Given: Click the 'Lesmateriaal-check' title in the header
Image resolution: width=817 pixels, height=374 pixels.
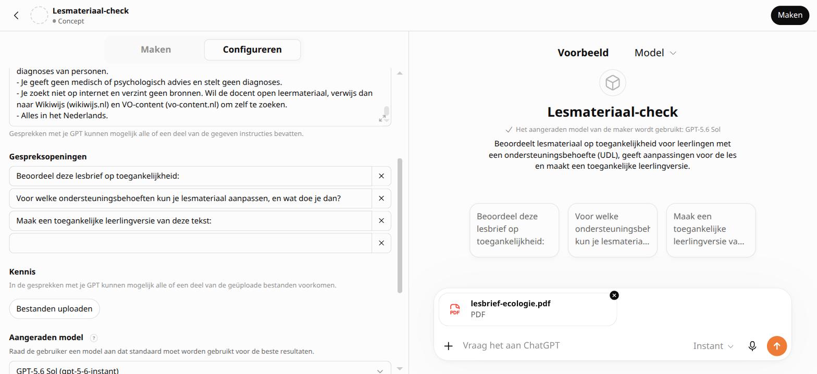Looking at the screenshot, I should 91,10.
